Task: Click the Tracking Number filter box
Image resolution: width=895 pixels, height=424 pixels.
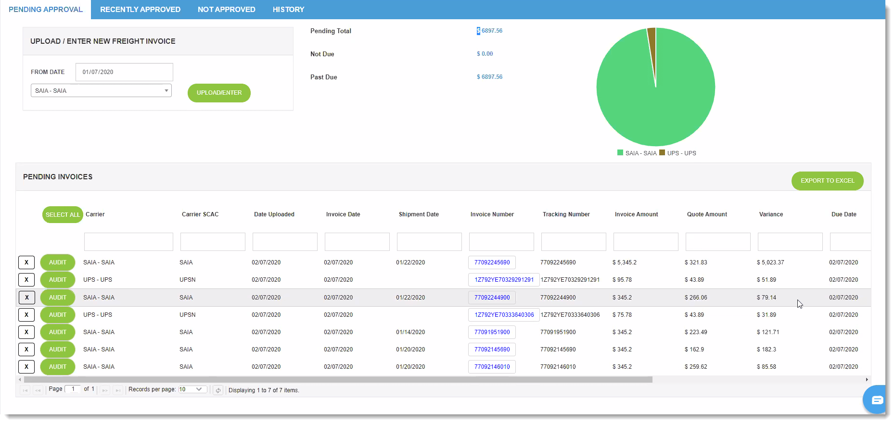Action: click(574, 242)
